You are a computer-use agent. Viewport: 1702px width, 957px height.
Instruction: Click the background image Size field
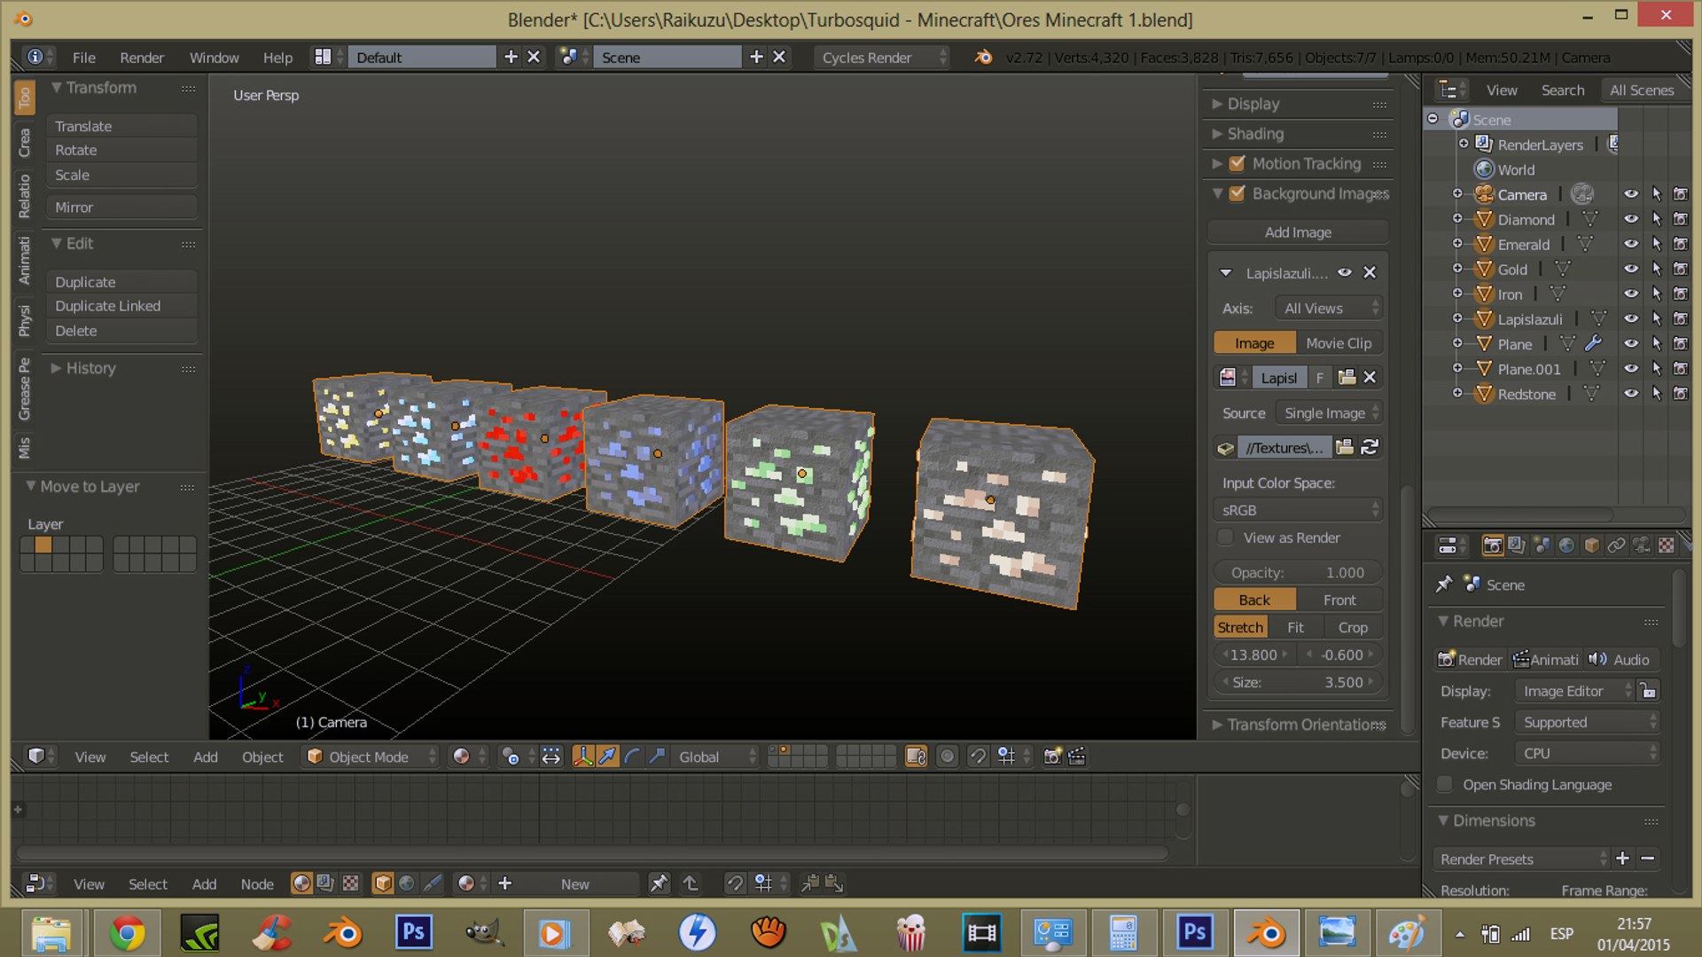tap(1298, 682)
